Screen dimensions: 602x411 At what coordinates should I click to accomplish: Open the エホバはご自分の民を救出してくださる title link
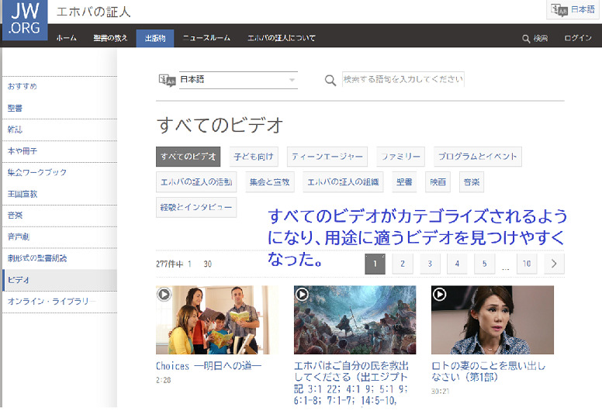pos(351,383)
